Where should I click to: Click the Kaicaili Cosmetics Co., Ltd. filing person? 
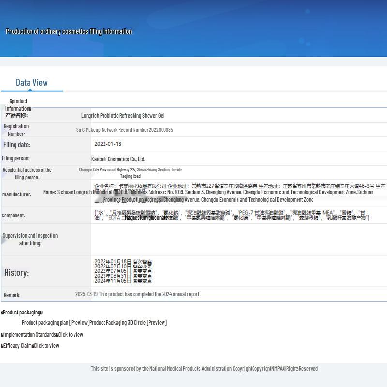[x=118, y=159]
